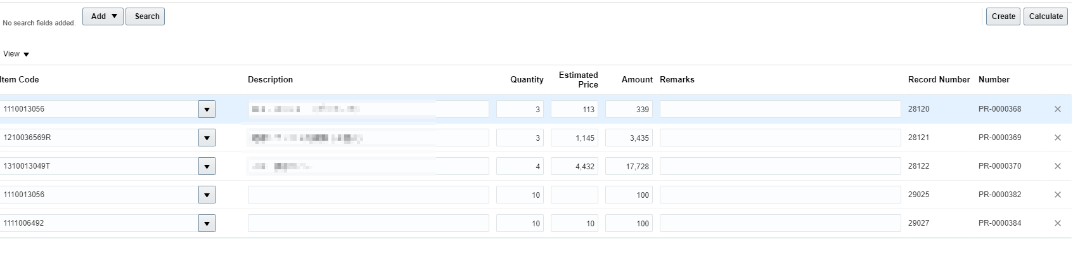Edit quantity 4 in row PR-0000370
The width and height of the screenshot is (1073, 258).
pyautogui.click(x=520, y=166)
